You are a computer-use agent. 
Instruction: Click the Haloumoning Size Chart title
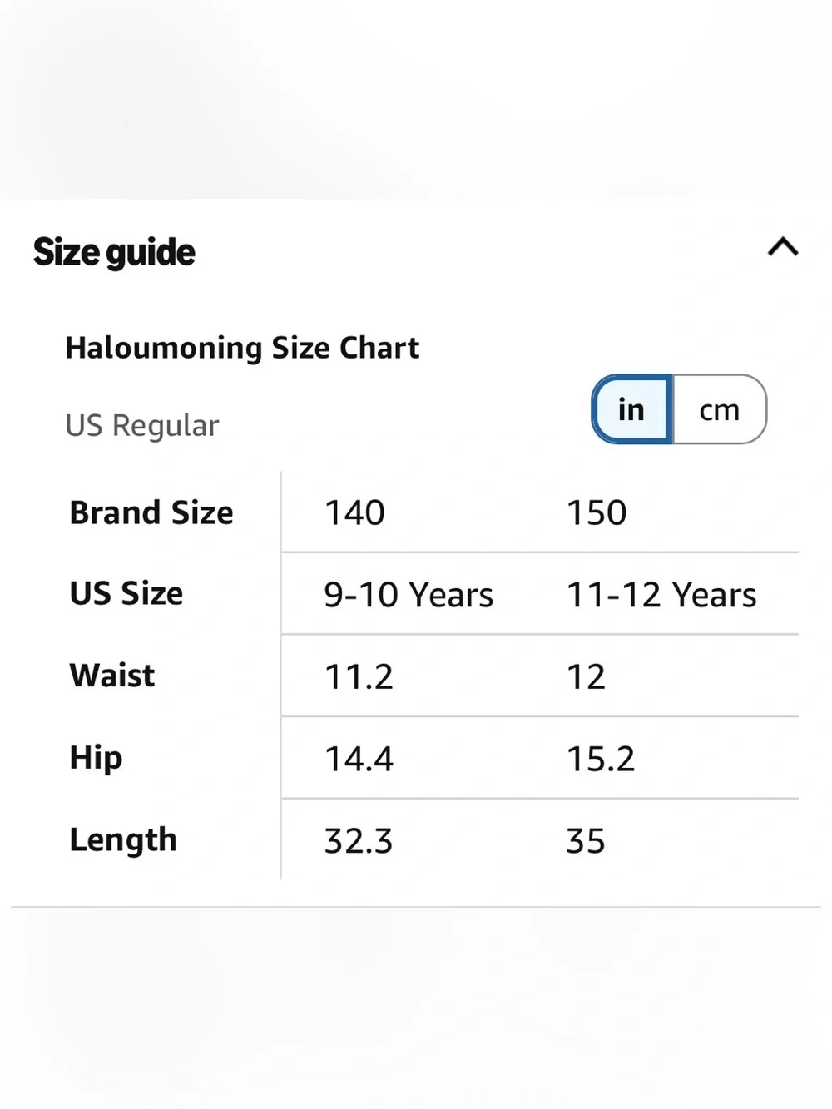pos(242,348)
